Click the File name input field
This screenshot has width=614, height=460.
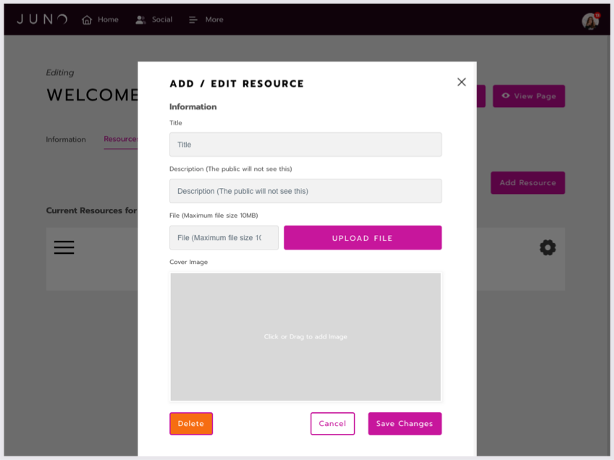224,237
